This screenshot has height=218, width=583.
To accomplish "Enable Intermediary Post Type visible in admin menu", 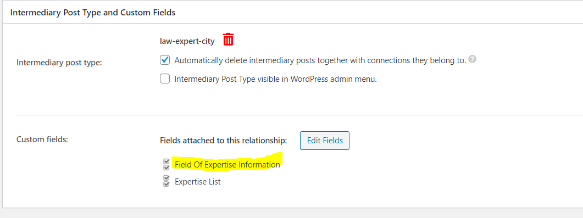I will 165,79.
